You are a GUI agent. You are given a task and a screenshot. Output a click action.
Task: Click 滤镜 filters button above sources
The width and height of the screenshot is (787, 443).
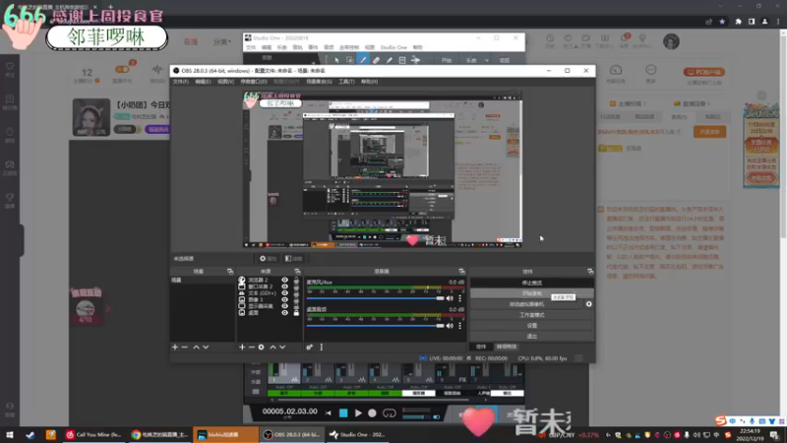tap(294, 259)
